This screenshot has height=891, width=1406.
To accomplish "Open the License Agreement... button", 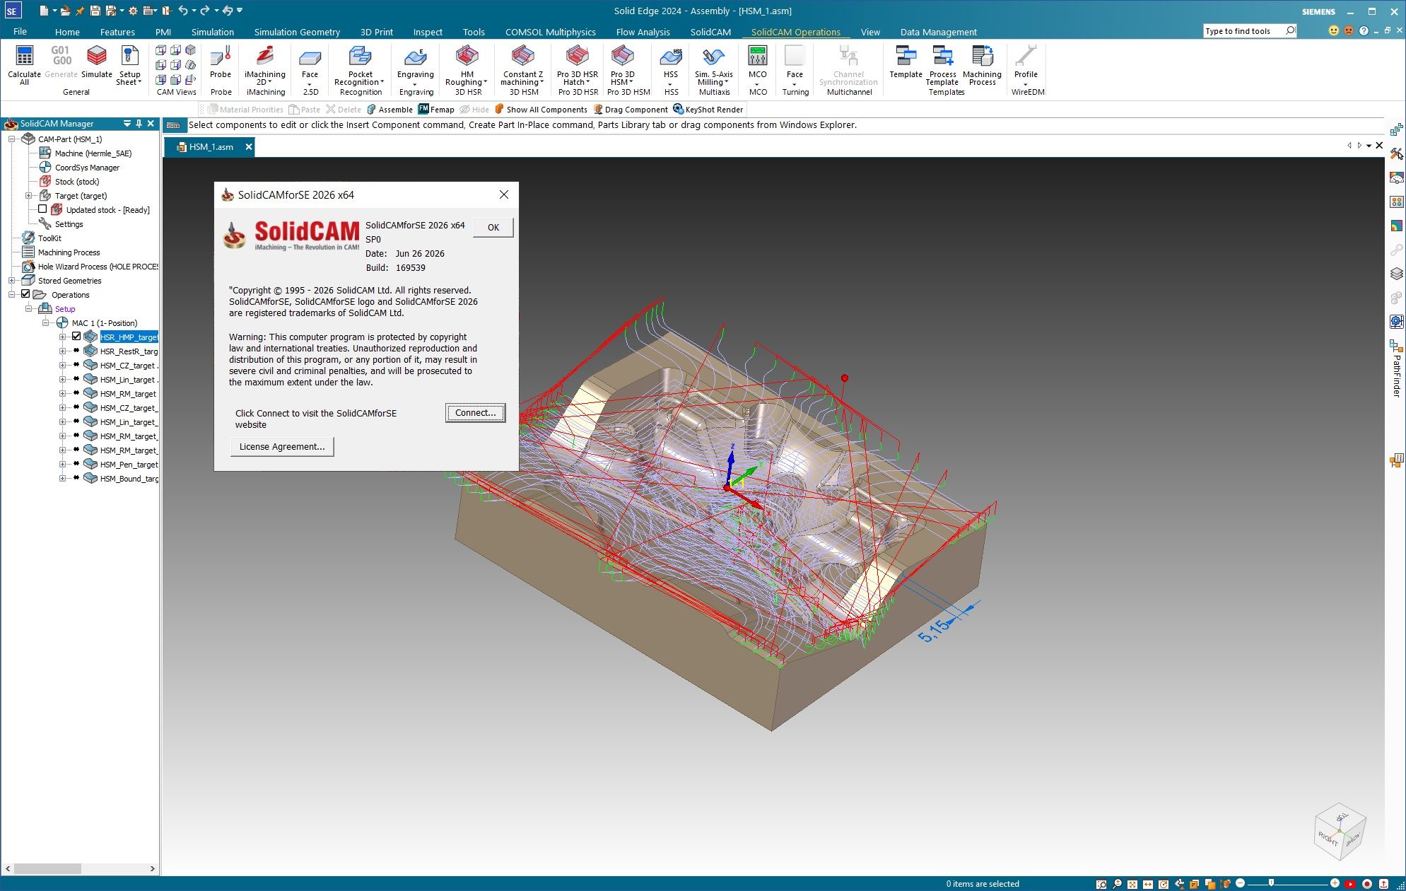I will pos(282,447).
